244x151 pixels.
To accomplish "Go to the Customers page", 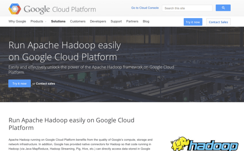I will click(x=78, y=21).
